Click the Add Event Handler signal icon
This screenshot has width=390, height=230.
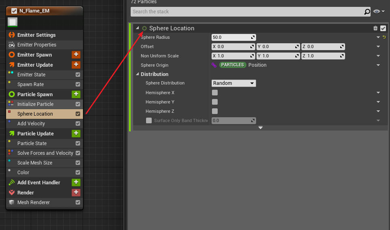click(12, 183)
